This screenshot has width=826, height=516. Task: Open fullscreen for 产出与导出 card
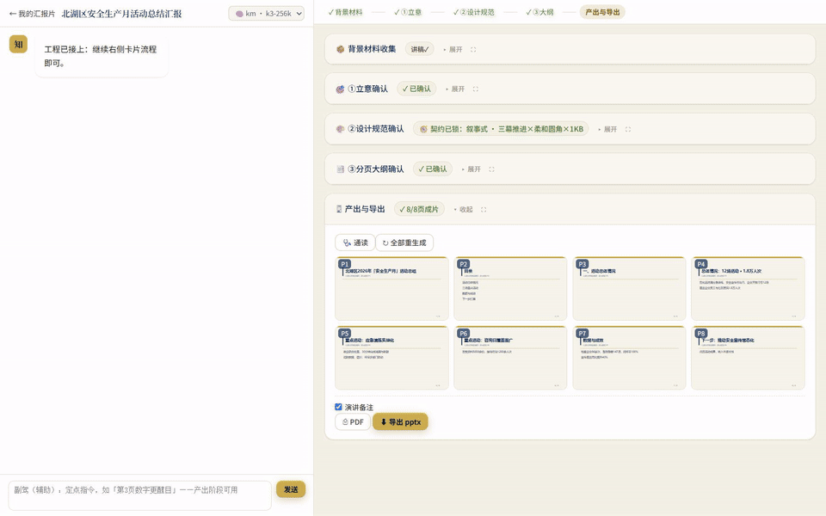pos(484,210)
